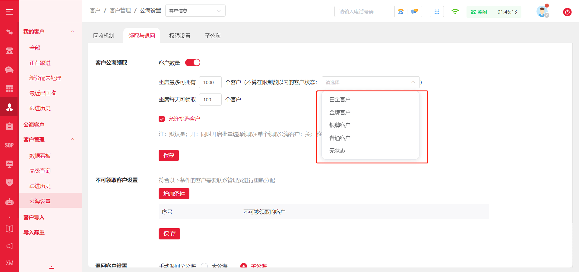Click 保 存 button under 不可领取客户设置
This screenshot has height=272, width=579.
[x=169, y=234]
